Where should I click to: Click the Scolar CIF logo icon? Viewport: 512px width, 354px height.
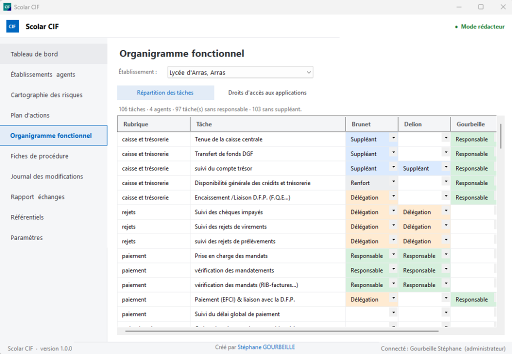coord(12,26)
